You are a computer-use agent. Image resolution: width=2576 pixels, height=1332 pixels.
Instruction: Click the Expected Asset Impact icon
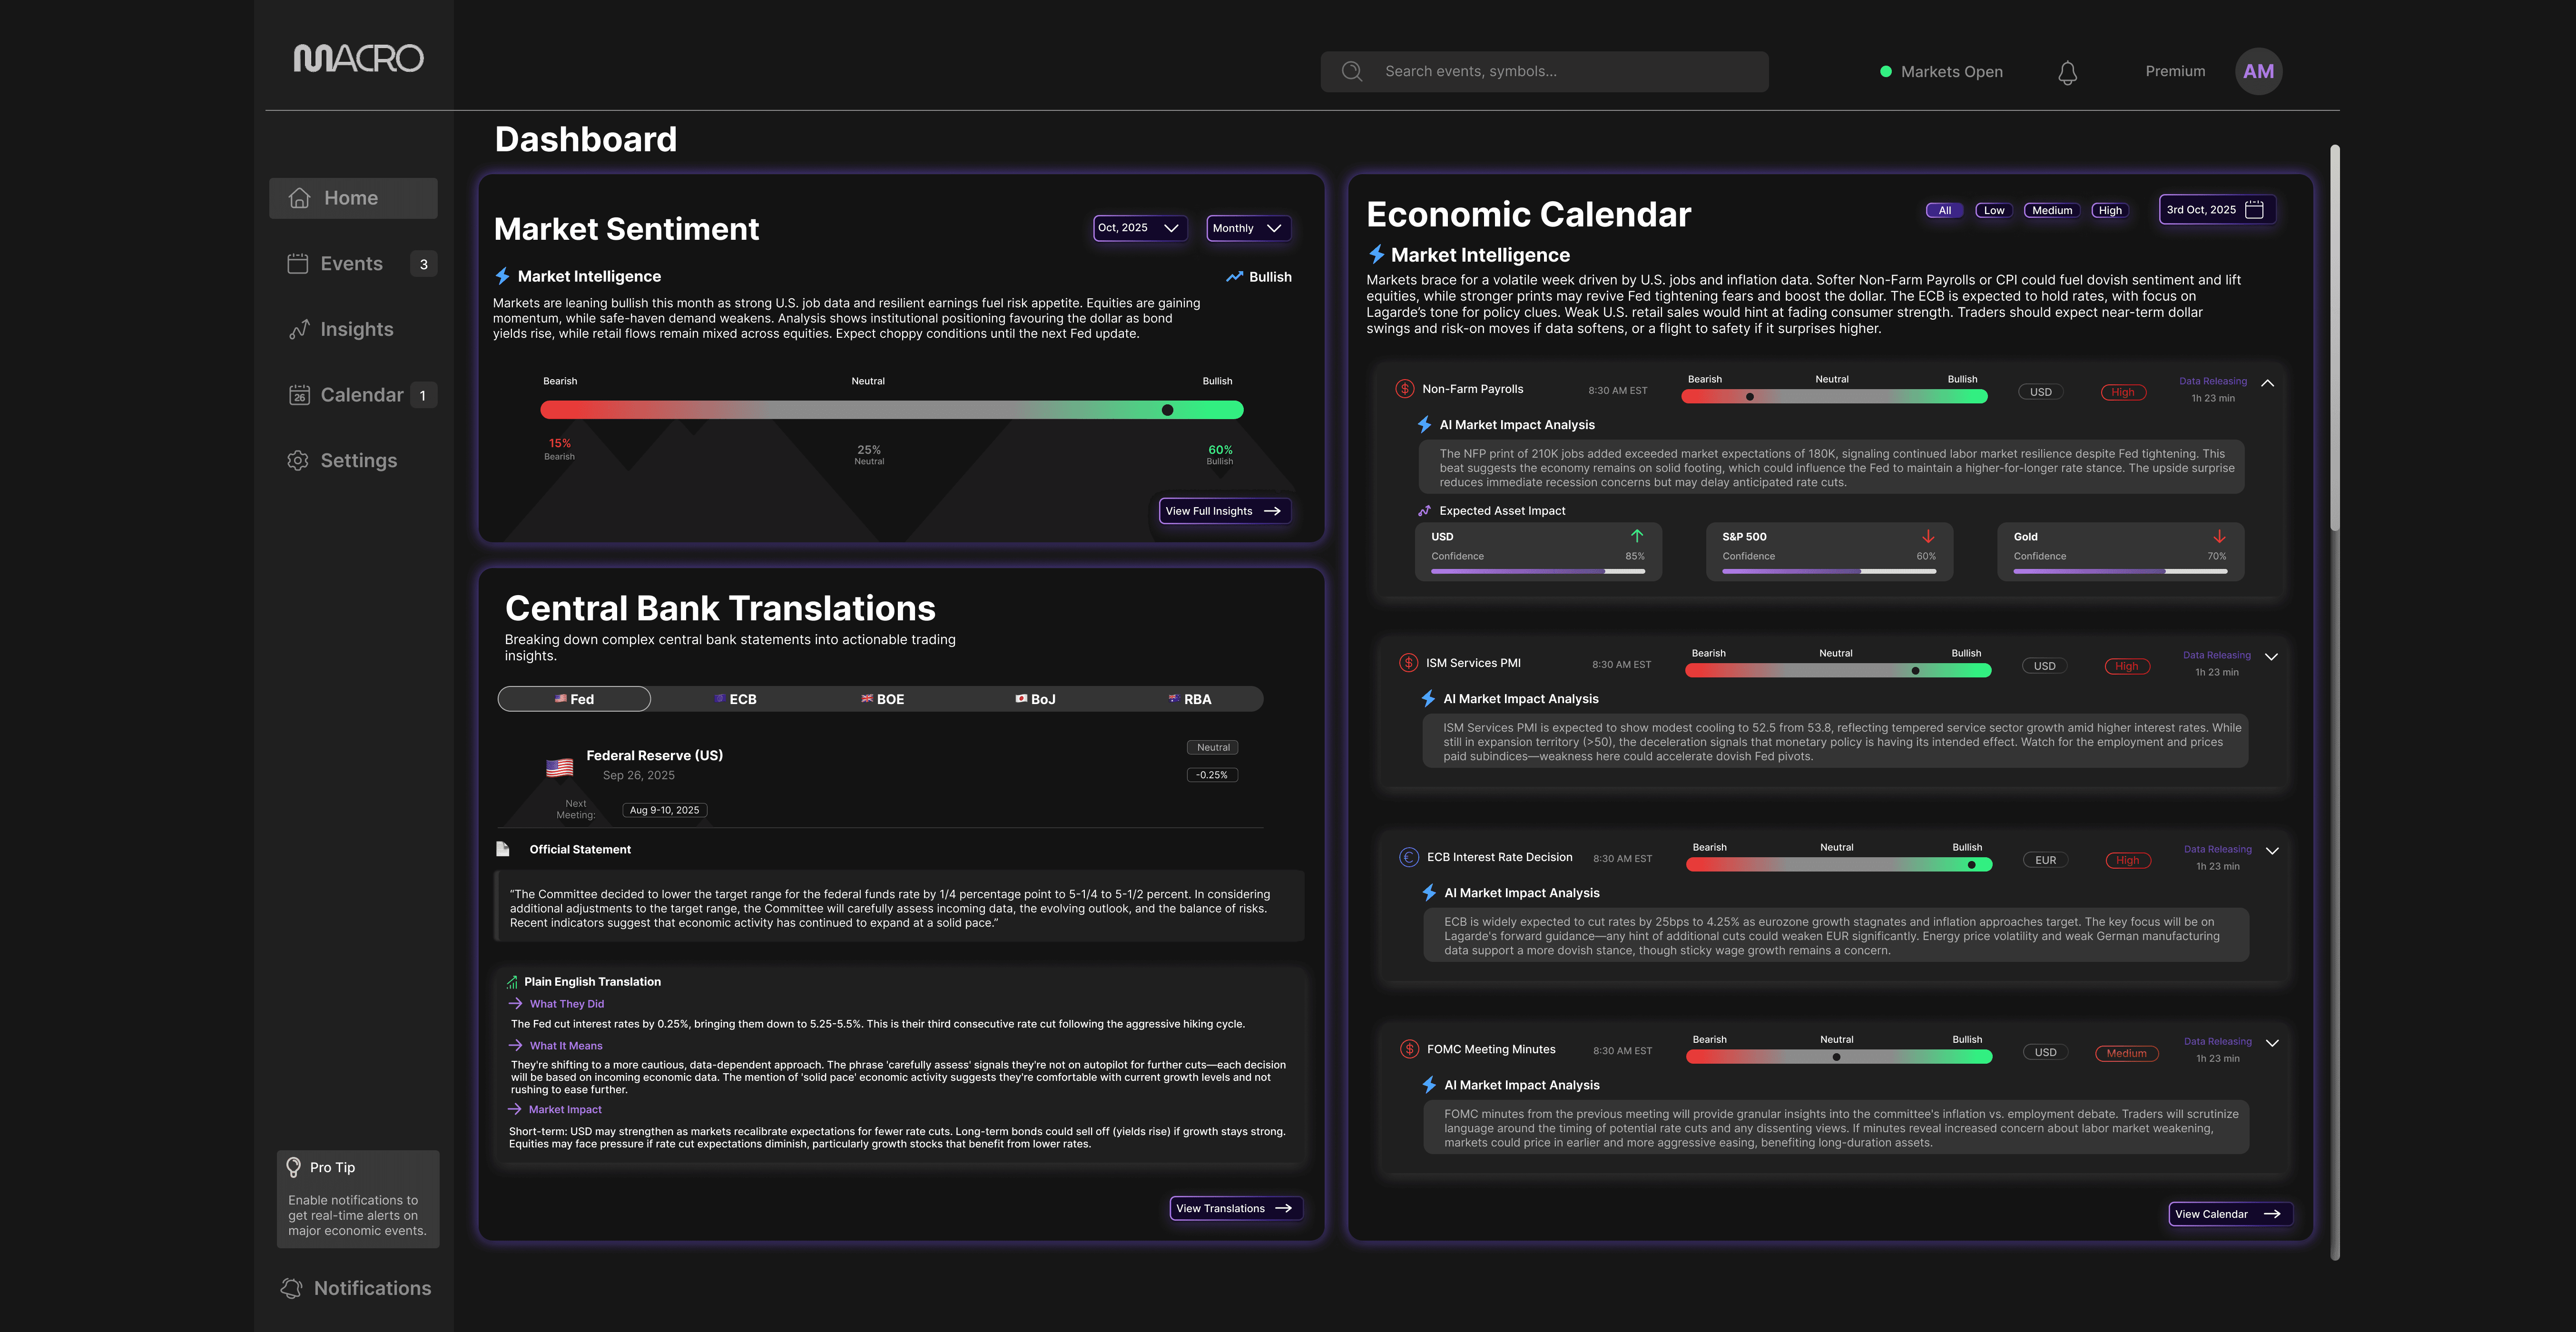1424,511
